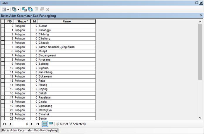Click the Switch Selection icon
The width and height of the screenshot is (204, 134).
30,9
